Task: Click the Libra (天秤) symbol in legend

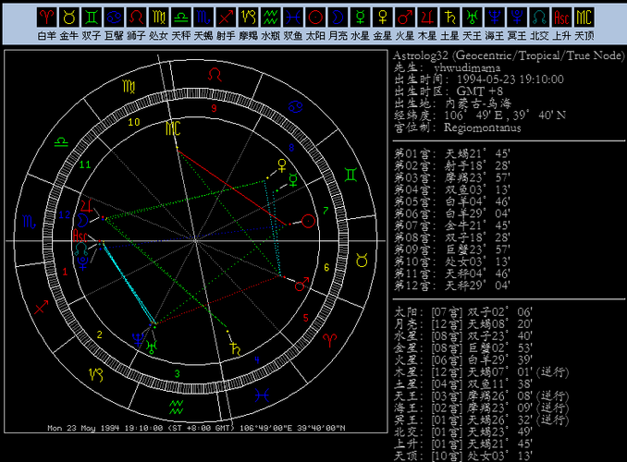Action: coord(181,18)
